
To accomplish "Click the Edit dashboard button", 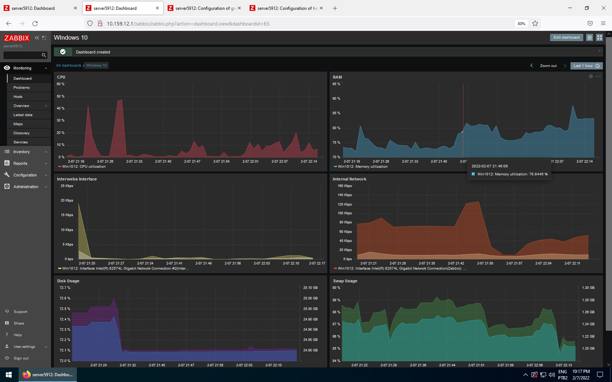I will click(x=566, y=37).
